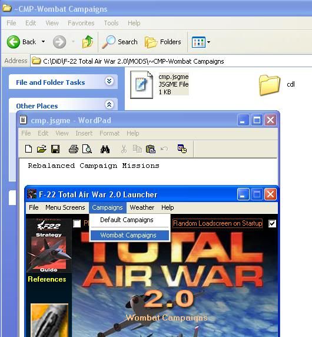This screenshot has height=337, width=312.
Task: Maximize the WordPad window
Action: pos(257,120)
